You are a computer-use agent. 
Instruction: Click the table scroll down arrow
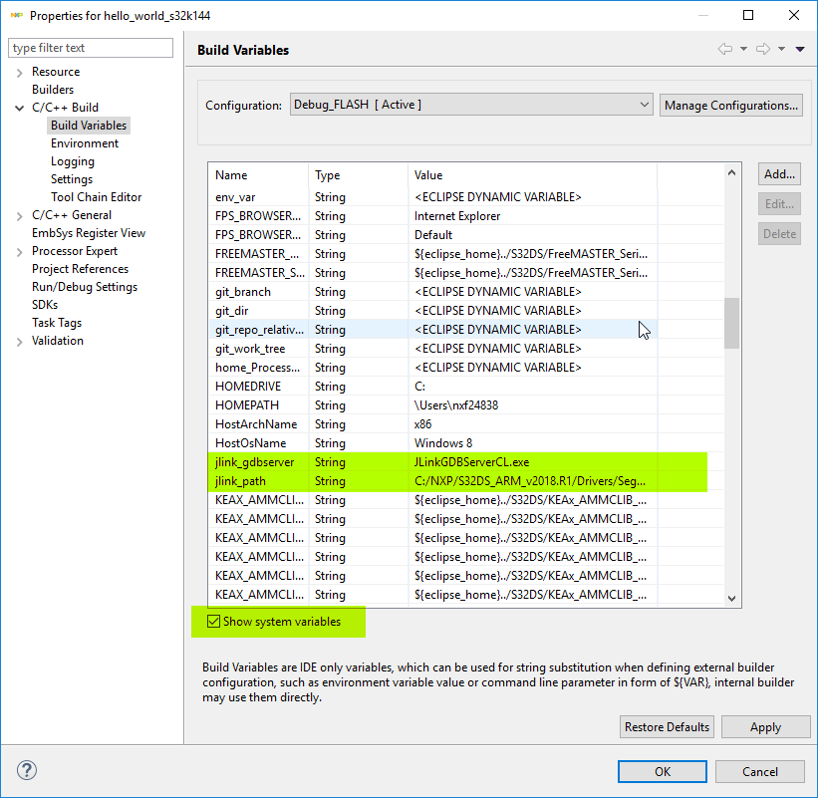pos(731,598)
